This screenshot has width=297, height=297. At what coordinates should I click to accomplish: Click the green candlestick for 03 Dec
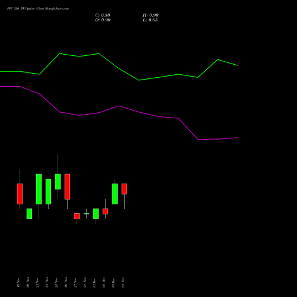[x=115, y=194]
